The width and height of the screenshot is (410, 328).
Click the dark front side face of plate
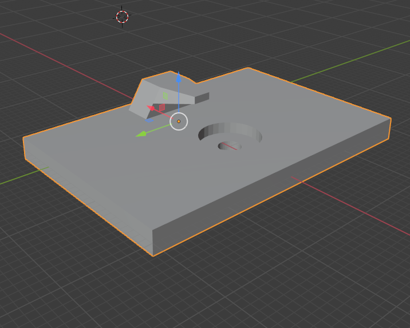272,186
